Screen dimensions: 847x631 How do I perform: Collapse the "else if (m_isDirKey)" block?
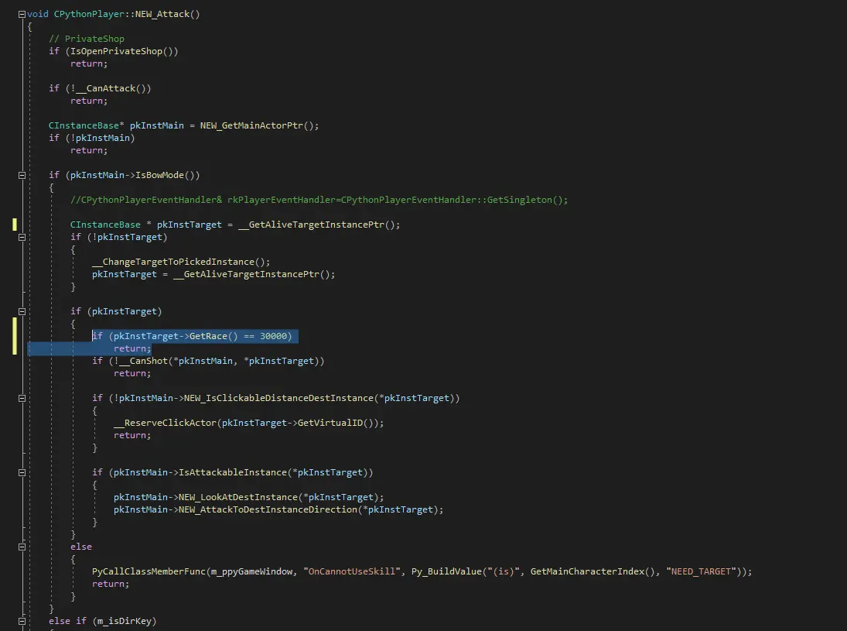point(22,621)
